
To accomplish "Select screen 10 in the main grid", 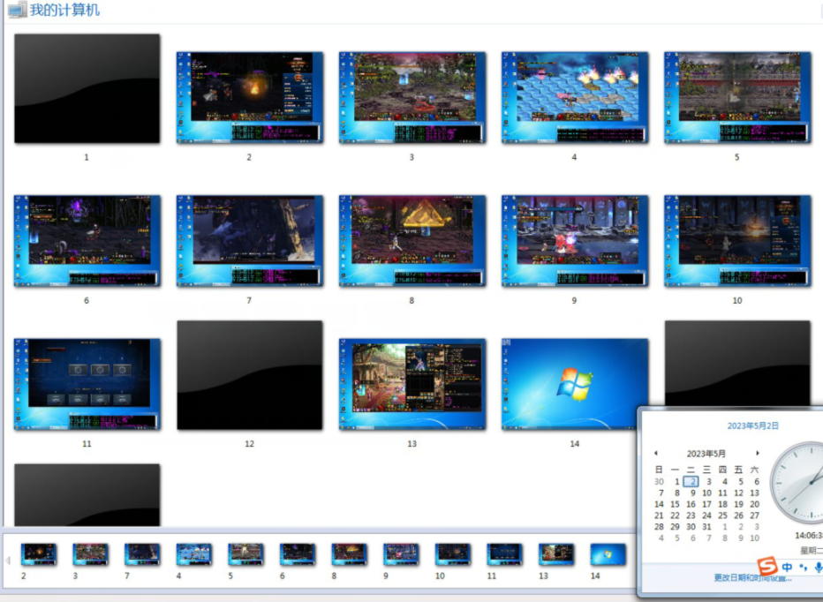I will [x=737, y=241].
